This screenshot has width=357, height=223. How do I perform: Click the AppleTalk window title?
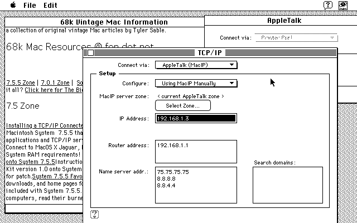click(284, 21)
